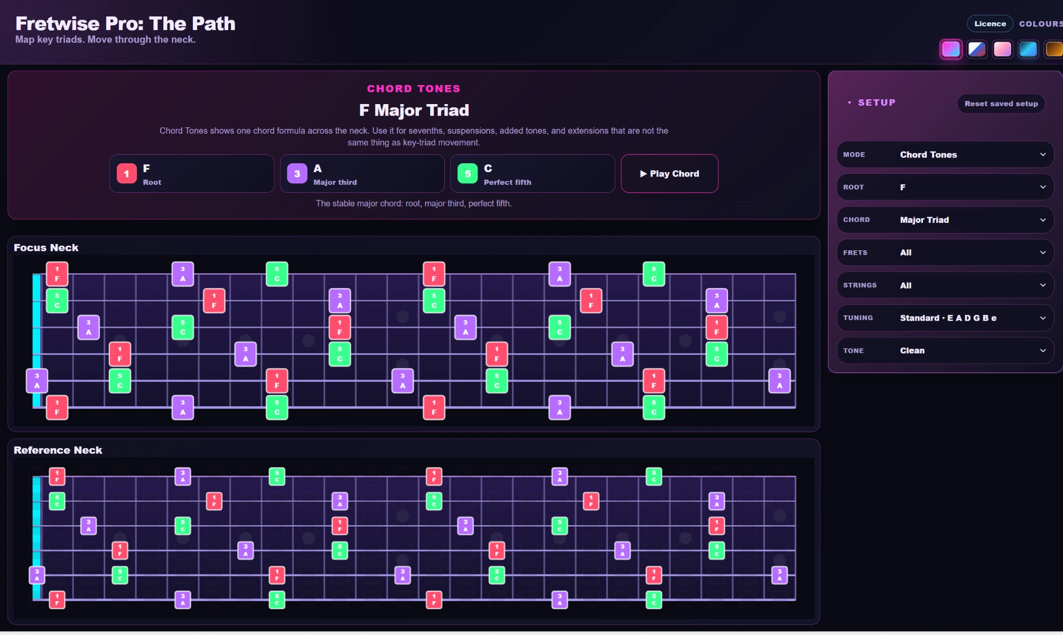The width and height of the screenshot is (1063, 635).
Task: Click the third-fret C on the Focus Neck A string
Action: (120, 380)
